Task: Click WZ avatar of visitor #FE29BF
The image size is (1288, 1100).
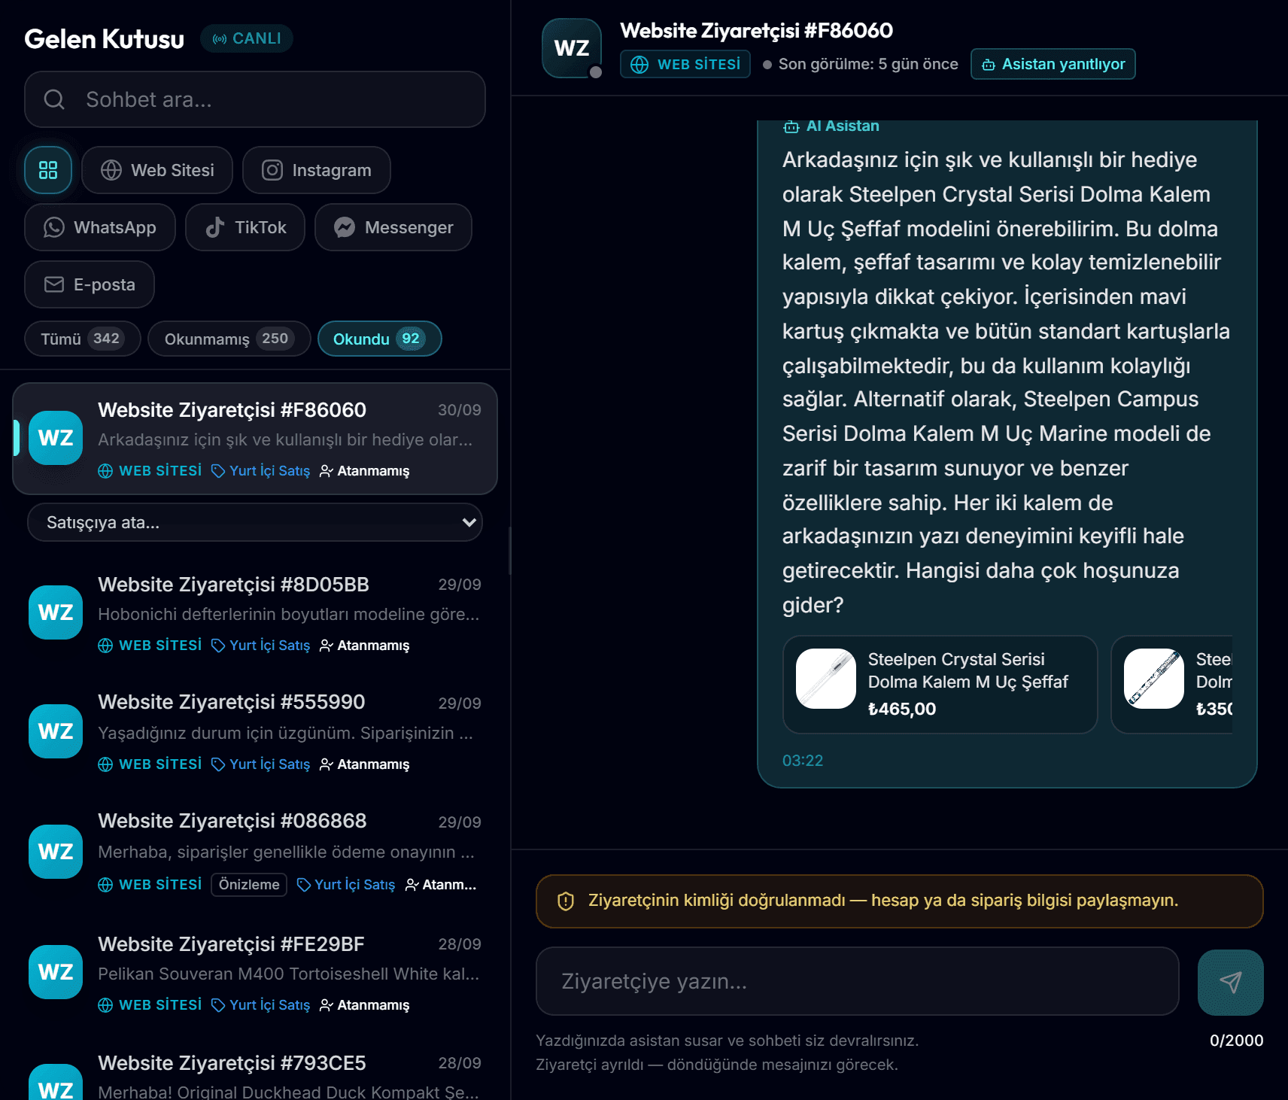Action: 56,972
